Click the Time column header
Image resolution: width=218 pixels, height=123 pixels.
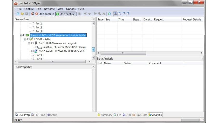124,20
